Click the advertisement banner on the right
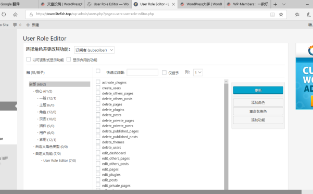The height and width of the screenshot is (194, 313). [304, 76]
